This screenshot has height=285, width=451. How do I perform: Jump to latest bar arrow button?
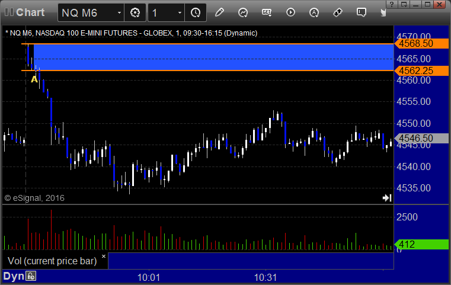(x=387, y=198)
